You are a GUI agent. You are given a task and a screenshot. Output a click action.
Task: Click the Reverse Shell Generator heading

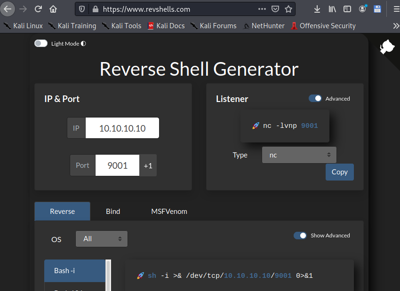point(199,69)
